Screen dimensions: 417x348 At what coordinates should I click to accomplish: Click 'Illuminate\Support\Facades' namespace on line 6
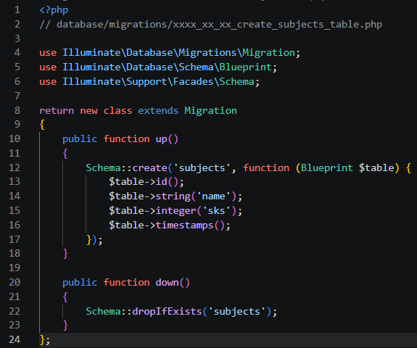138,82
